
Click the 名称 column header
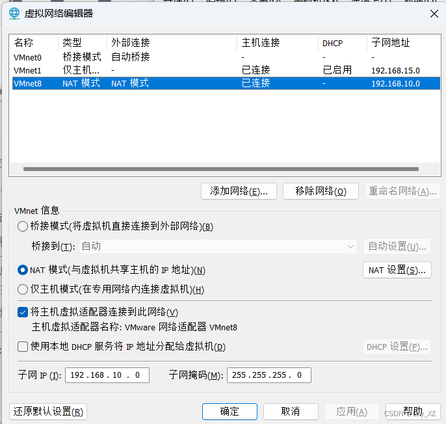34,43
